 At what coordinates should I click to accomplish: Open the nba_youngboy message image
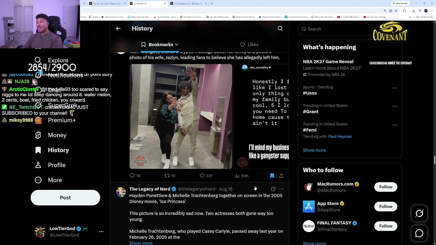pos(261,116)
